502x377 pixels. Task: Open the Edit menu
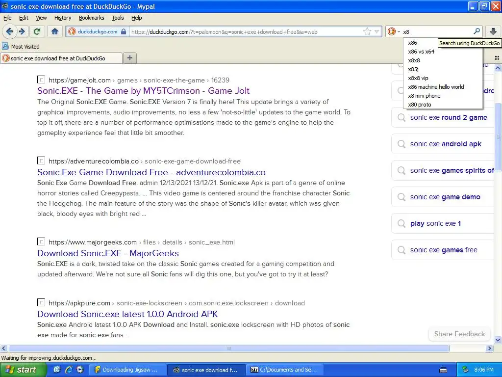(x=24, y=18)
